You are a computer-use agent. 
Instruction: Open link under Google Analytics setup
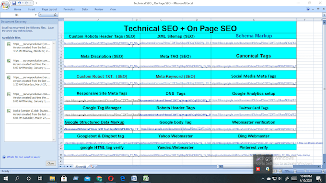[254, 100]
